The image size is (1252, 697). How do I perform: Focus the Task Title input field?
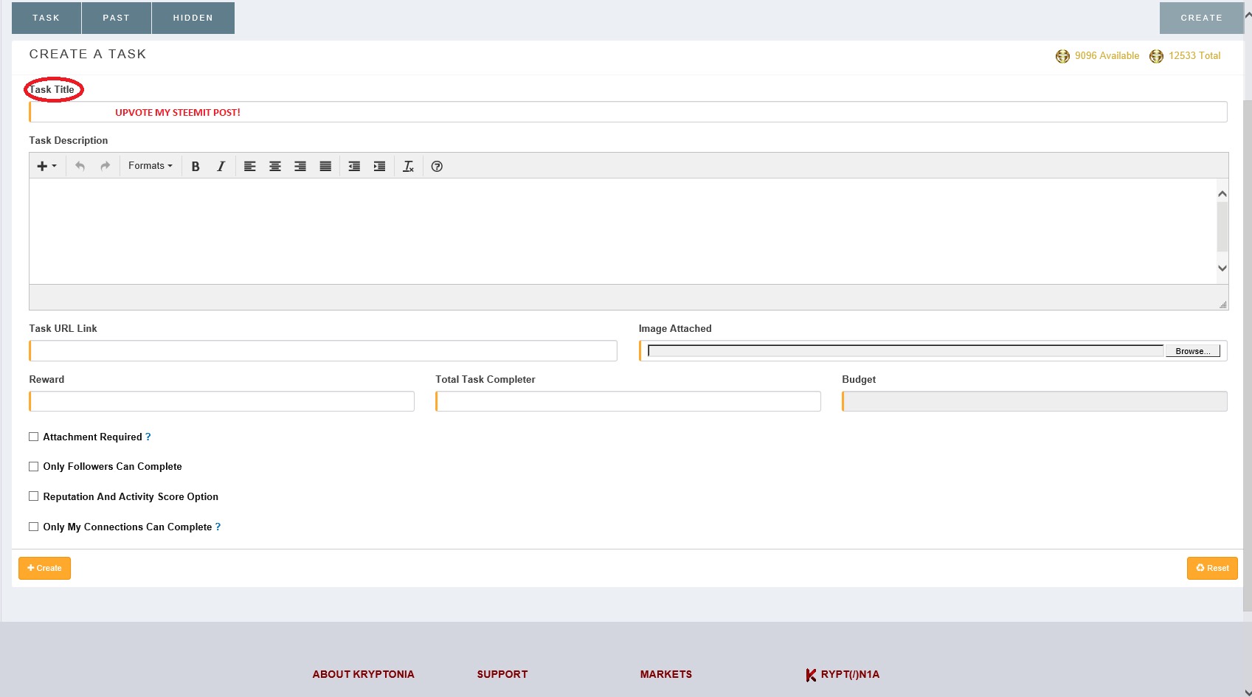click(x=628, y=112)
